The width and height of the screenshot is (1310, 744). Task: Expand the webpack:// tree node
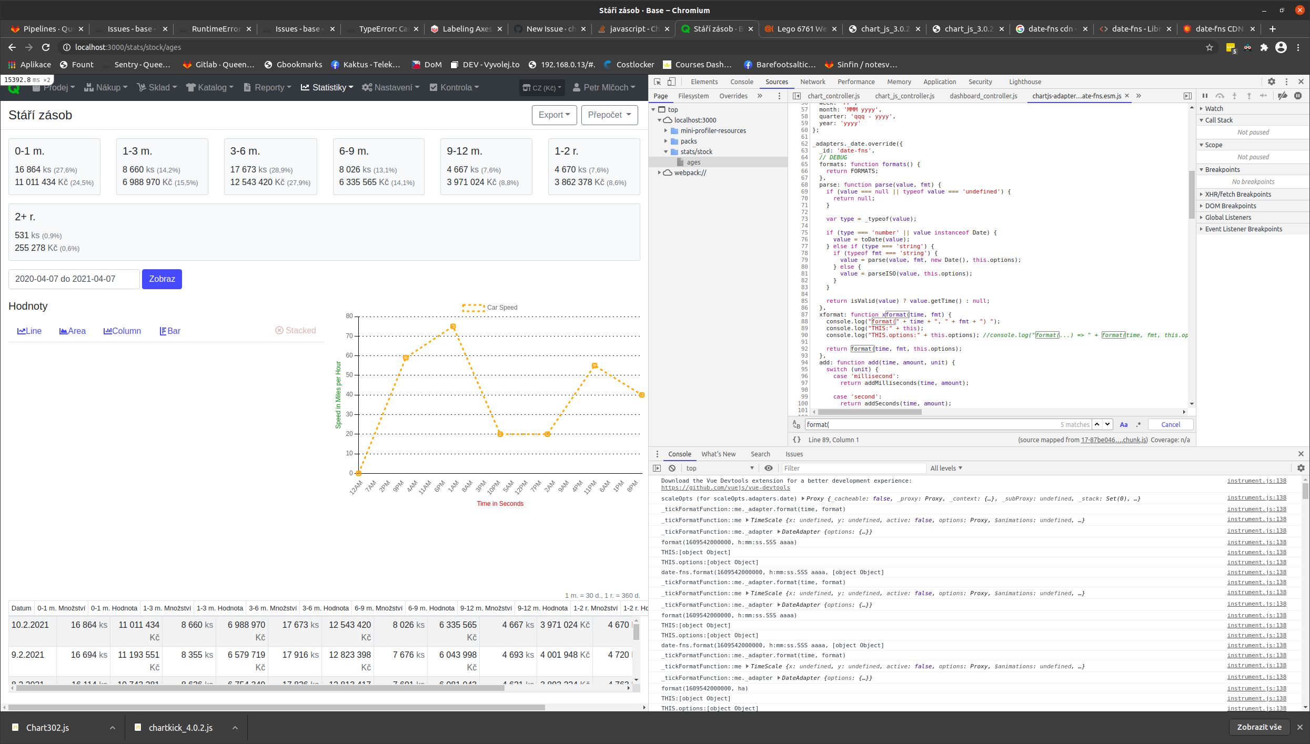tap(660, 172)
